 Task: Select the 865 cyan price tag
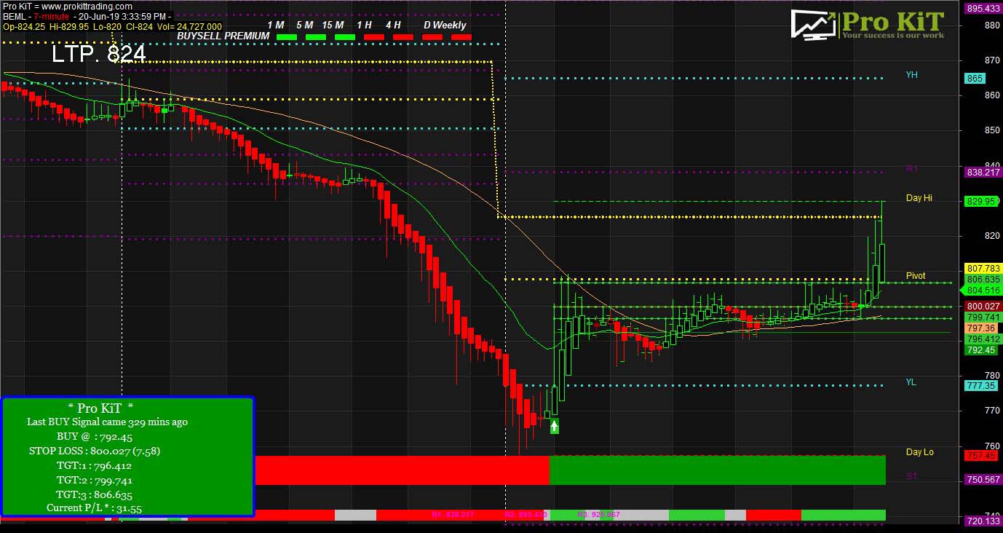point(975,79)
